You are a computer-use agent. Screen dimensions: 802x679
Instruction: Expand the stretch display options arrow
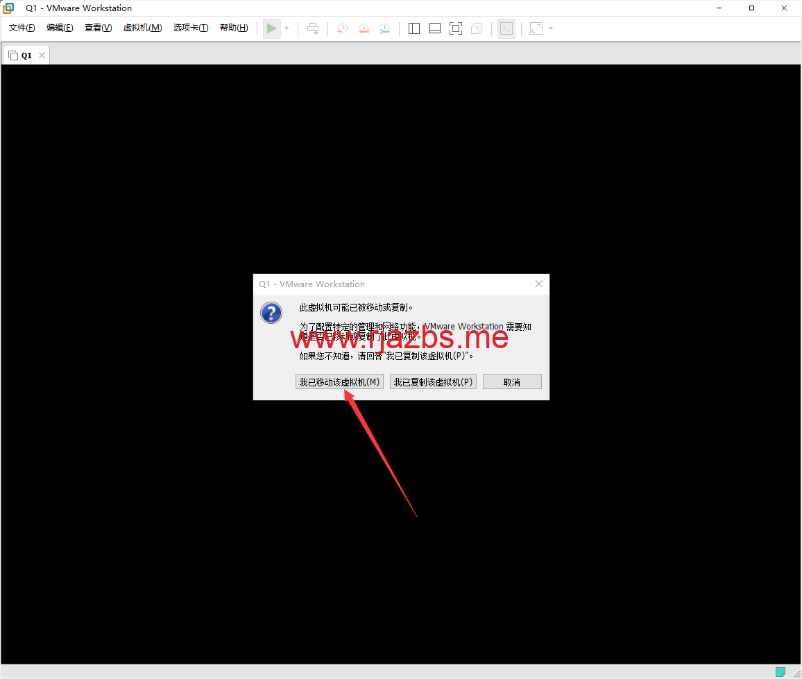pyautogui.click(x=551, y=28)
